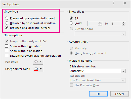Click the Laser pointer color label
Screen dimensions: 131x99
point(18,69)
